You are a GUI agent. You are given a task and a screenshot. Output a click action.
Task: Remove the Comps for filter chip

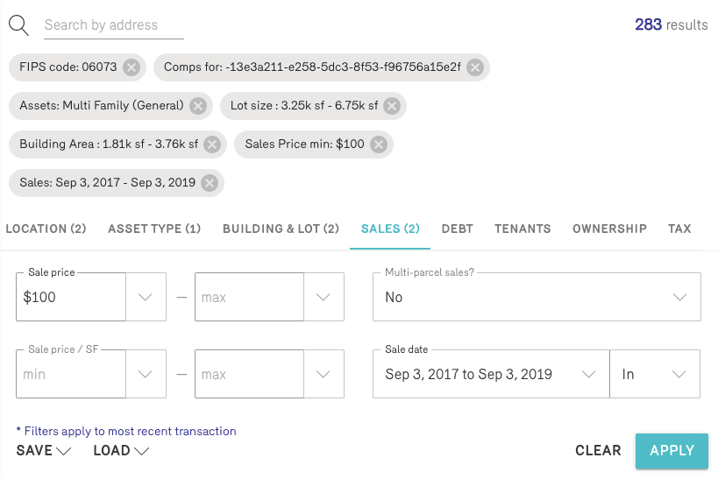pyautogui.click(x=474, y=67)
